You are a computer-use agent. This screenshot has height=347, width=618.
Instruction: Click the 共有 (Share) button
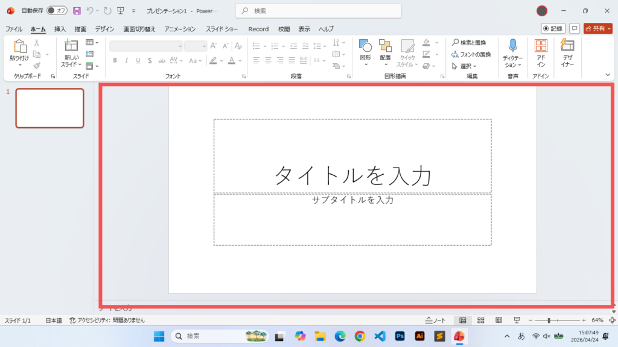[x=597, y=28]
